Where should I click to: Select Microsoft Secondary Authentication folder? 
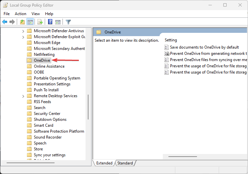(x=59, y=49)
